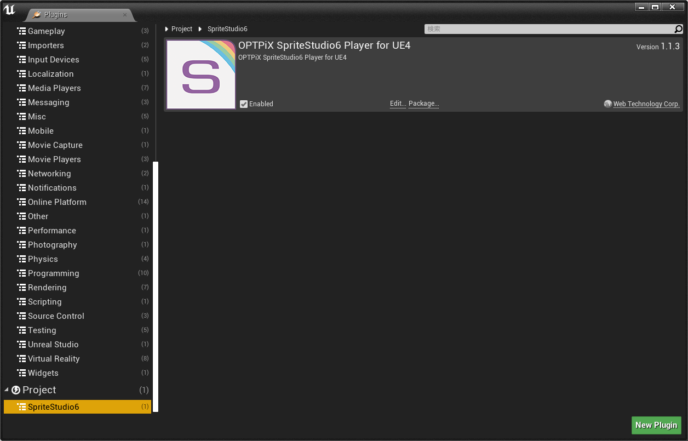Open the Web Technology Corp. link
Screen dimensions: 688x441
pyautogui.click(x=646, y=104)
